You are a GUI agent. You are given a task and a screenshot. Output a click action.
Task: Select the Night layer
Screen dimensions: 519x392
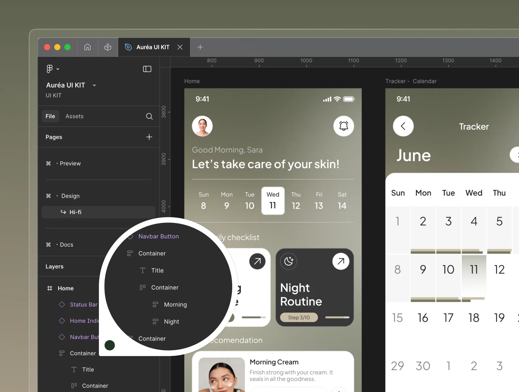(172, 322)
